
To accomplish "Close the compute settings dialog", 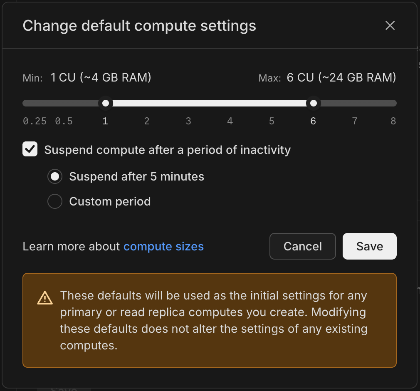I will (x=390, y=25).
